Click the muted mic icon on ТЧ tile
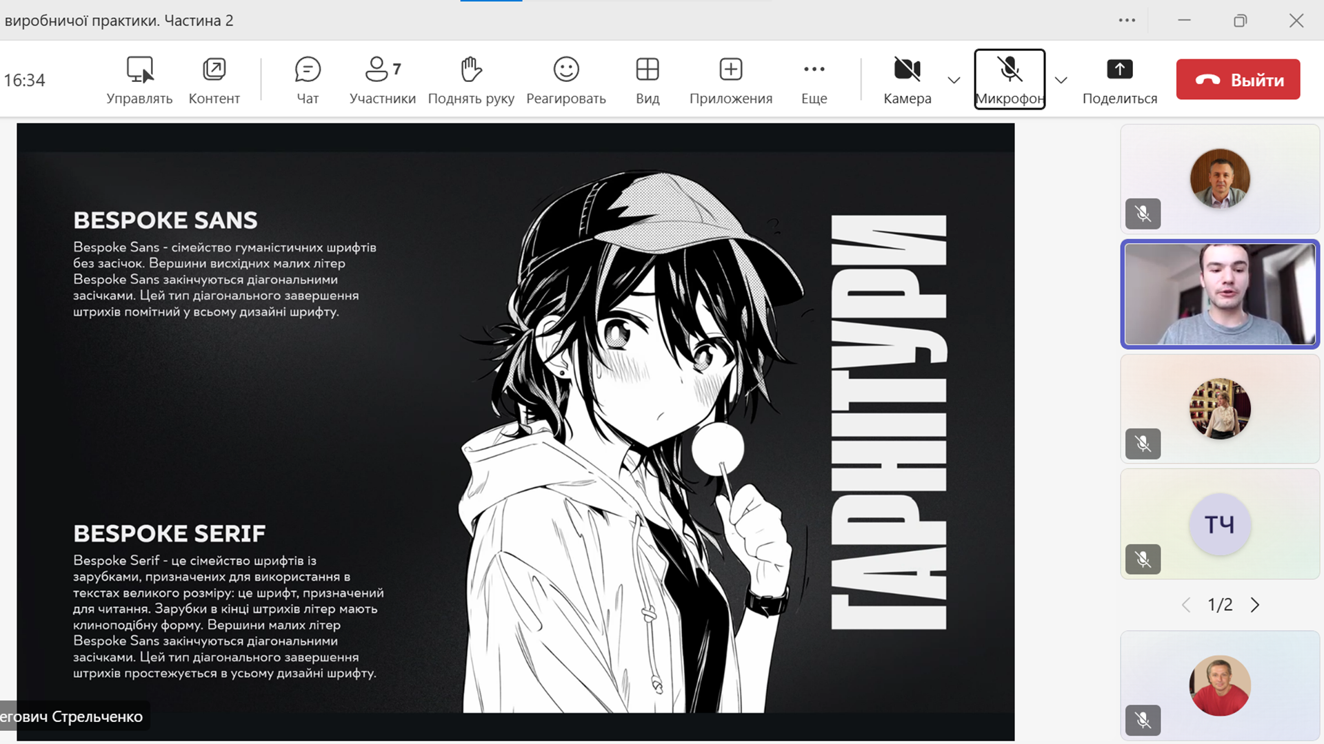Image resolution: width=1324 pixels, height=744 pixels. [1143, 559]
